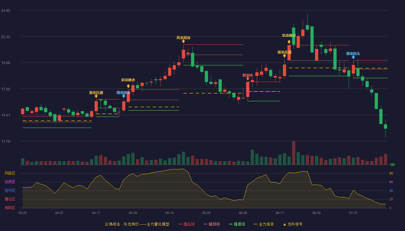Click the 60 indicator axis value
405x231 pixels.
[391, 182]
